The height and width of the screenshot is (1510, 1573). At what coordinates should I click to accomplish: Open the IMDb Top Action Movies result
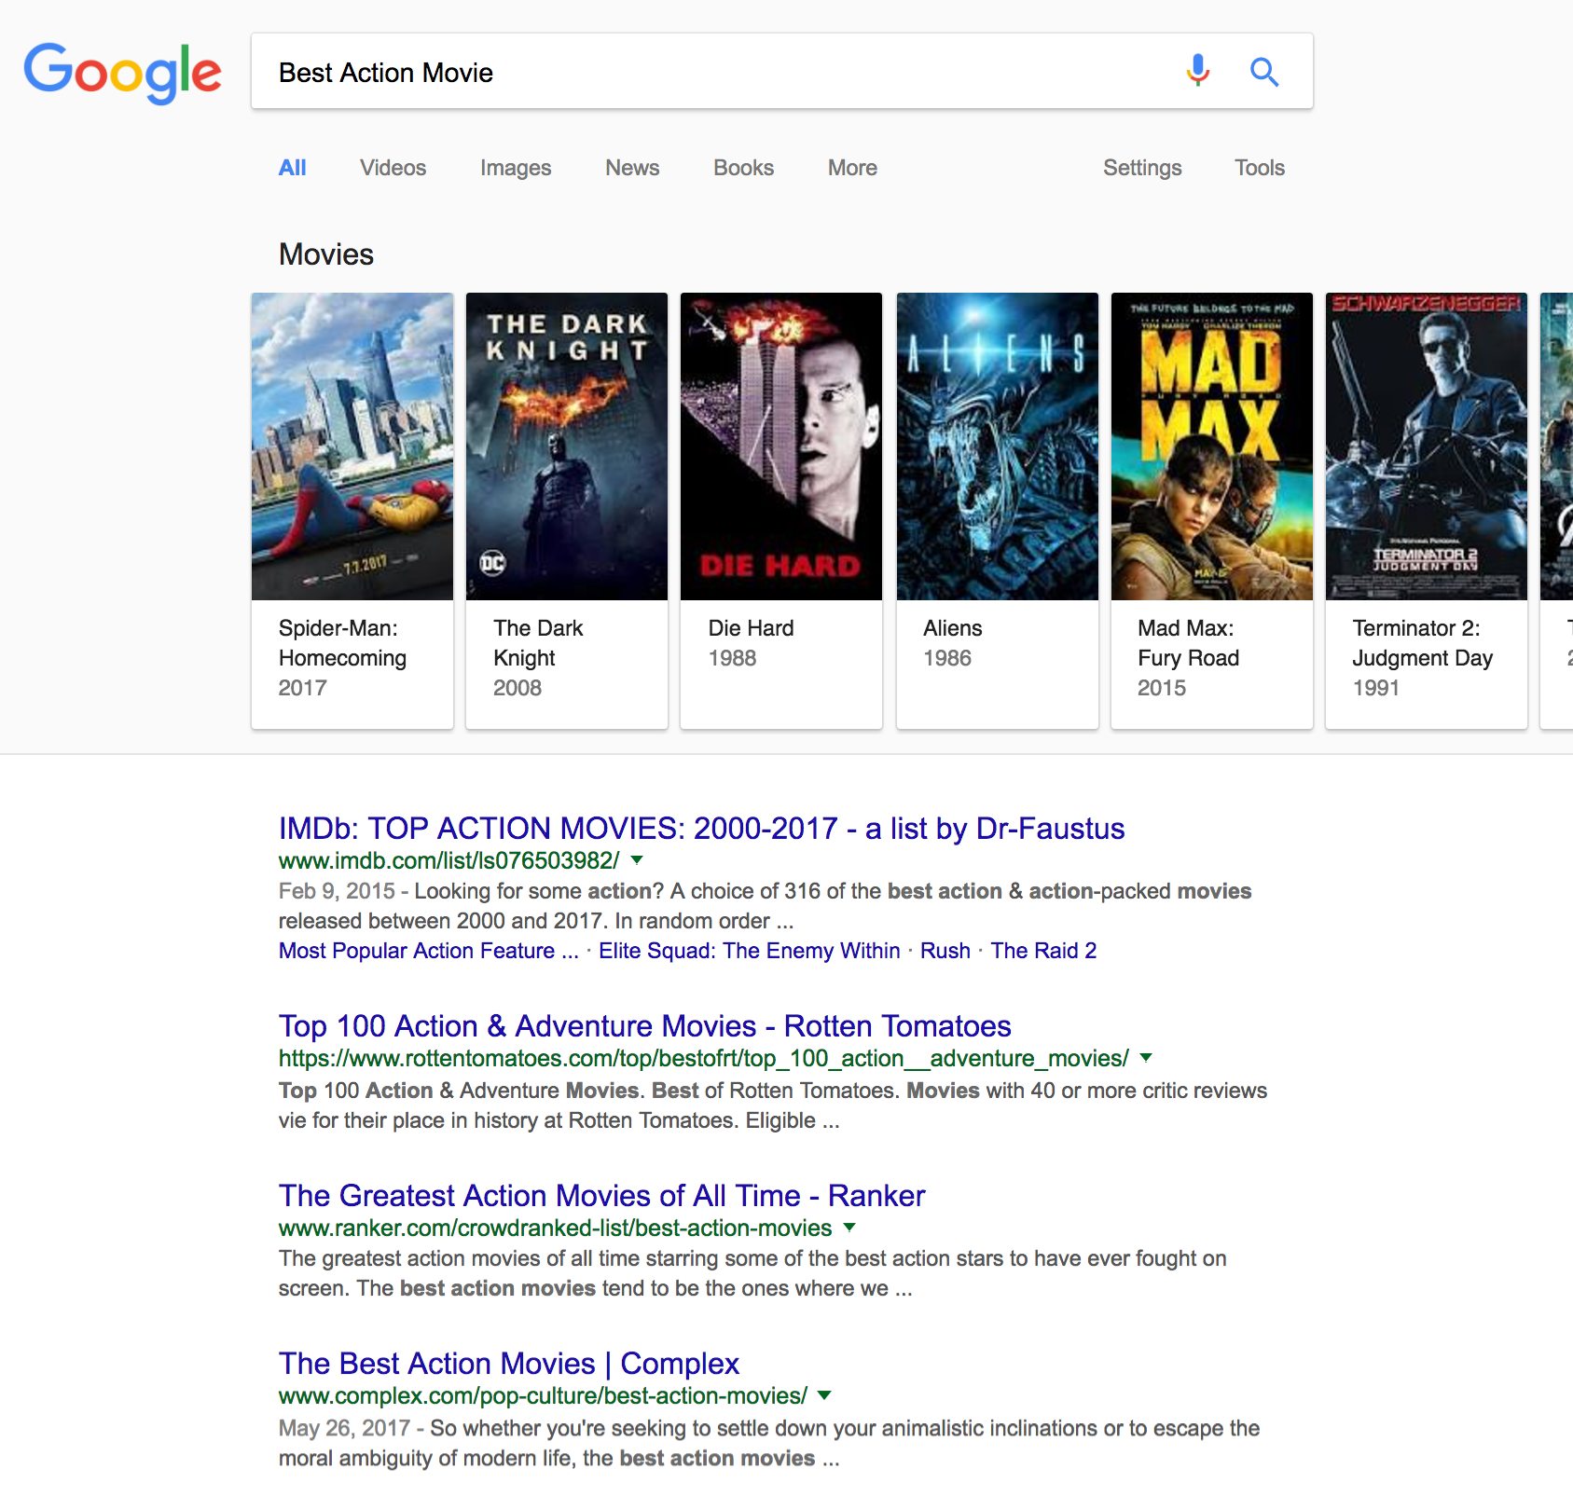(701, 828)
